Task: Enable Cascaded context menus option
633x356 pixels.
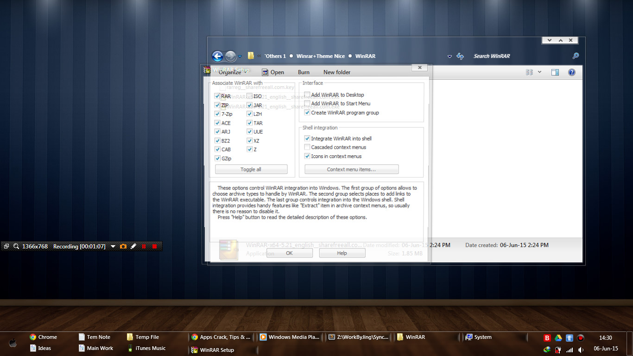Action: point(307,147)
